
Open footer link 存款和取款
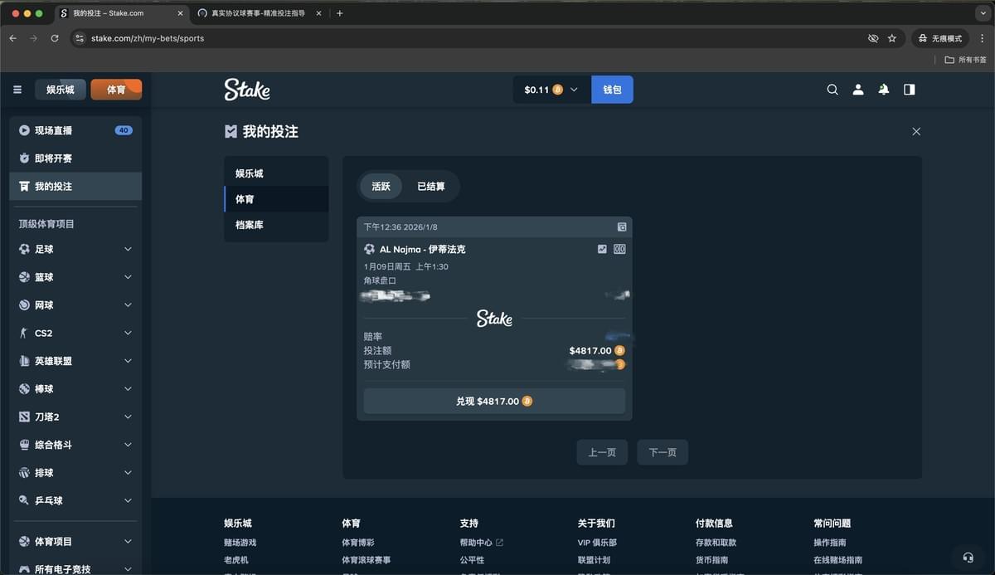(x=716, y=543)
